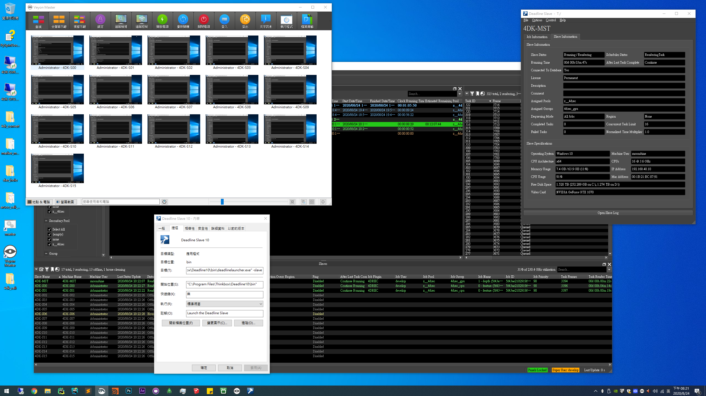This screenshot has height=396, width=706.
Task: Select the 關閉電源 power off tool
Action: pos(203,21)
